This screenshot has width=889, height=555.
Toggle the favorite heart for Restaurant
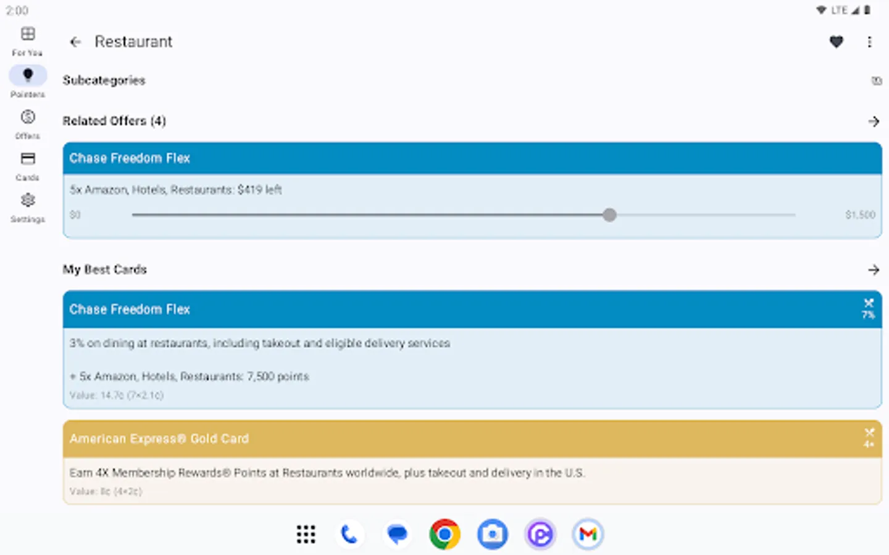836,42
